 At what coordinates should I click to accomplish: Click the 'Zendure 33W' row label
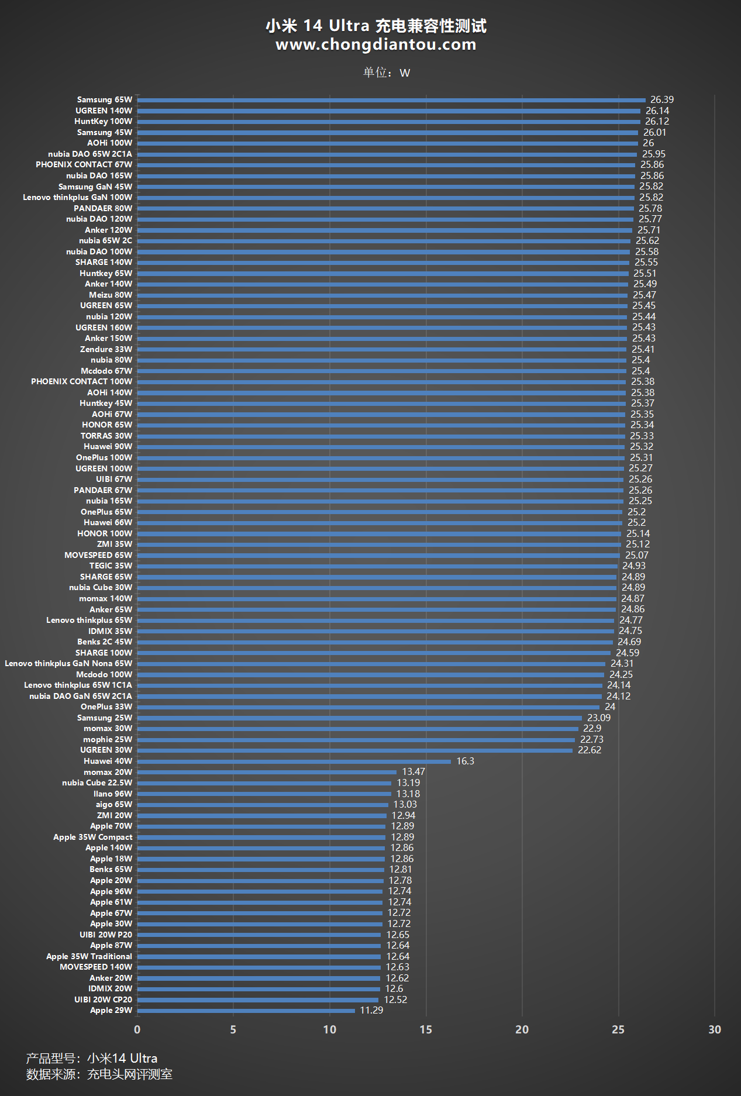(x=106, y=349)
